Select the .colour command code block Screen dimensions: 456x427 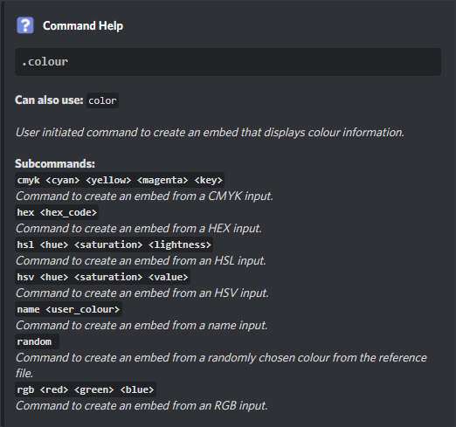228,62
